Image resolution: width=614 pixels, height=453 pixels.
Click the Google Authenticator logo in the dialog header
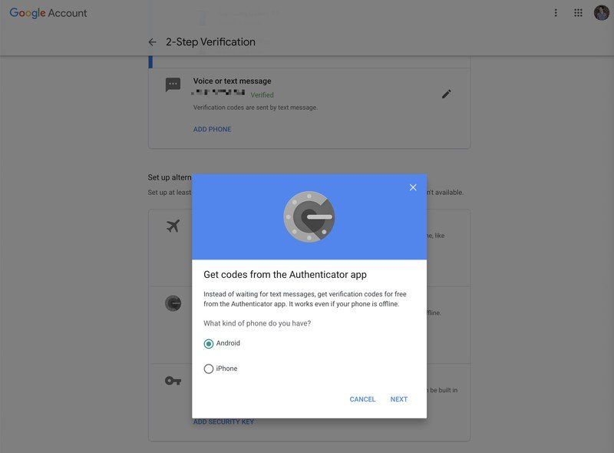(309, 217)
